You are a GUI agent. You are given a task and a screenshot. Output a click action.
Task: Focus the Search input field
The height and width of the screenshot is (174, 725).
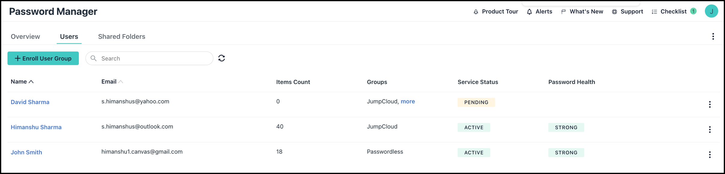coord(154,58)
